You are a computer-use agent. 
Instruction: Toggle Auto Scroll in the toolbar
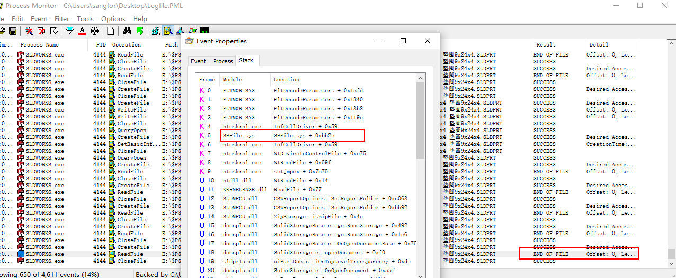pos(42,31)
